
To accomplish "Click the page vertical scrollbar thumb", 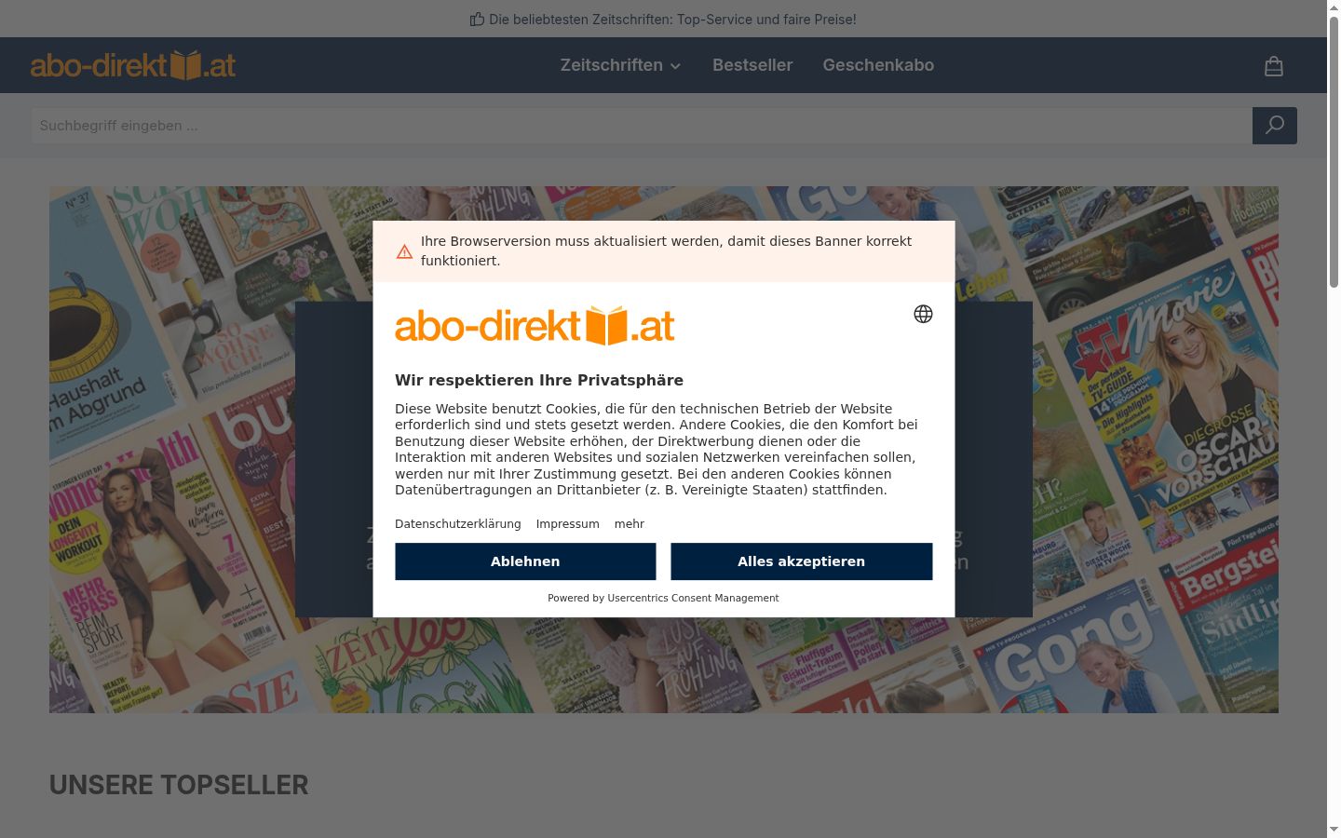I will pyautogui.click(x=1334, y=154).
